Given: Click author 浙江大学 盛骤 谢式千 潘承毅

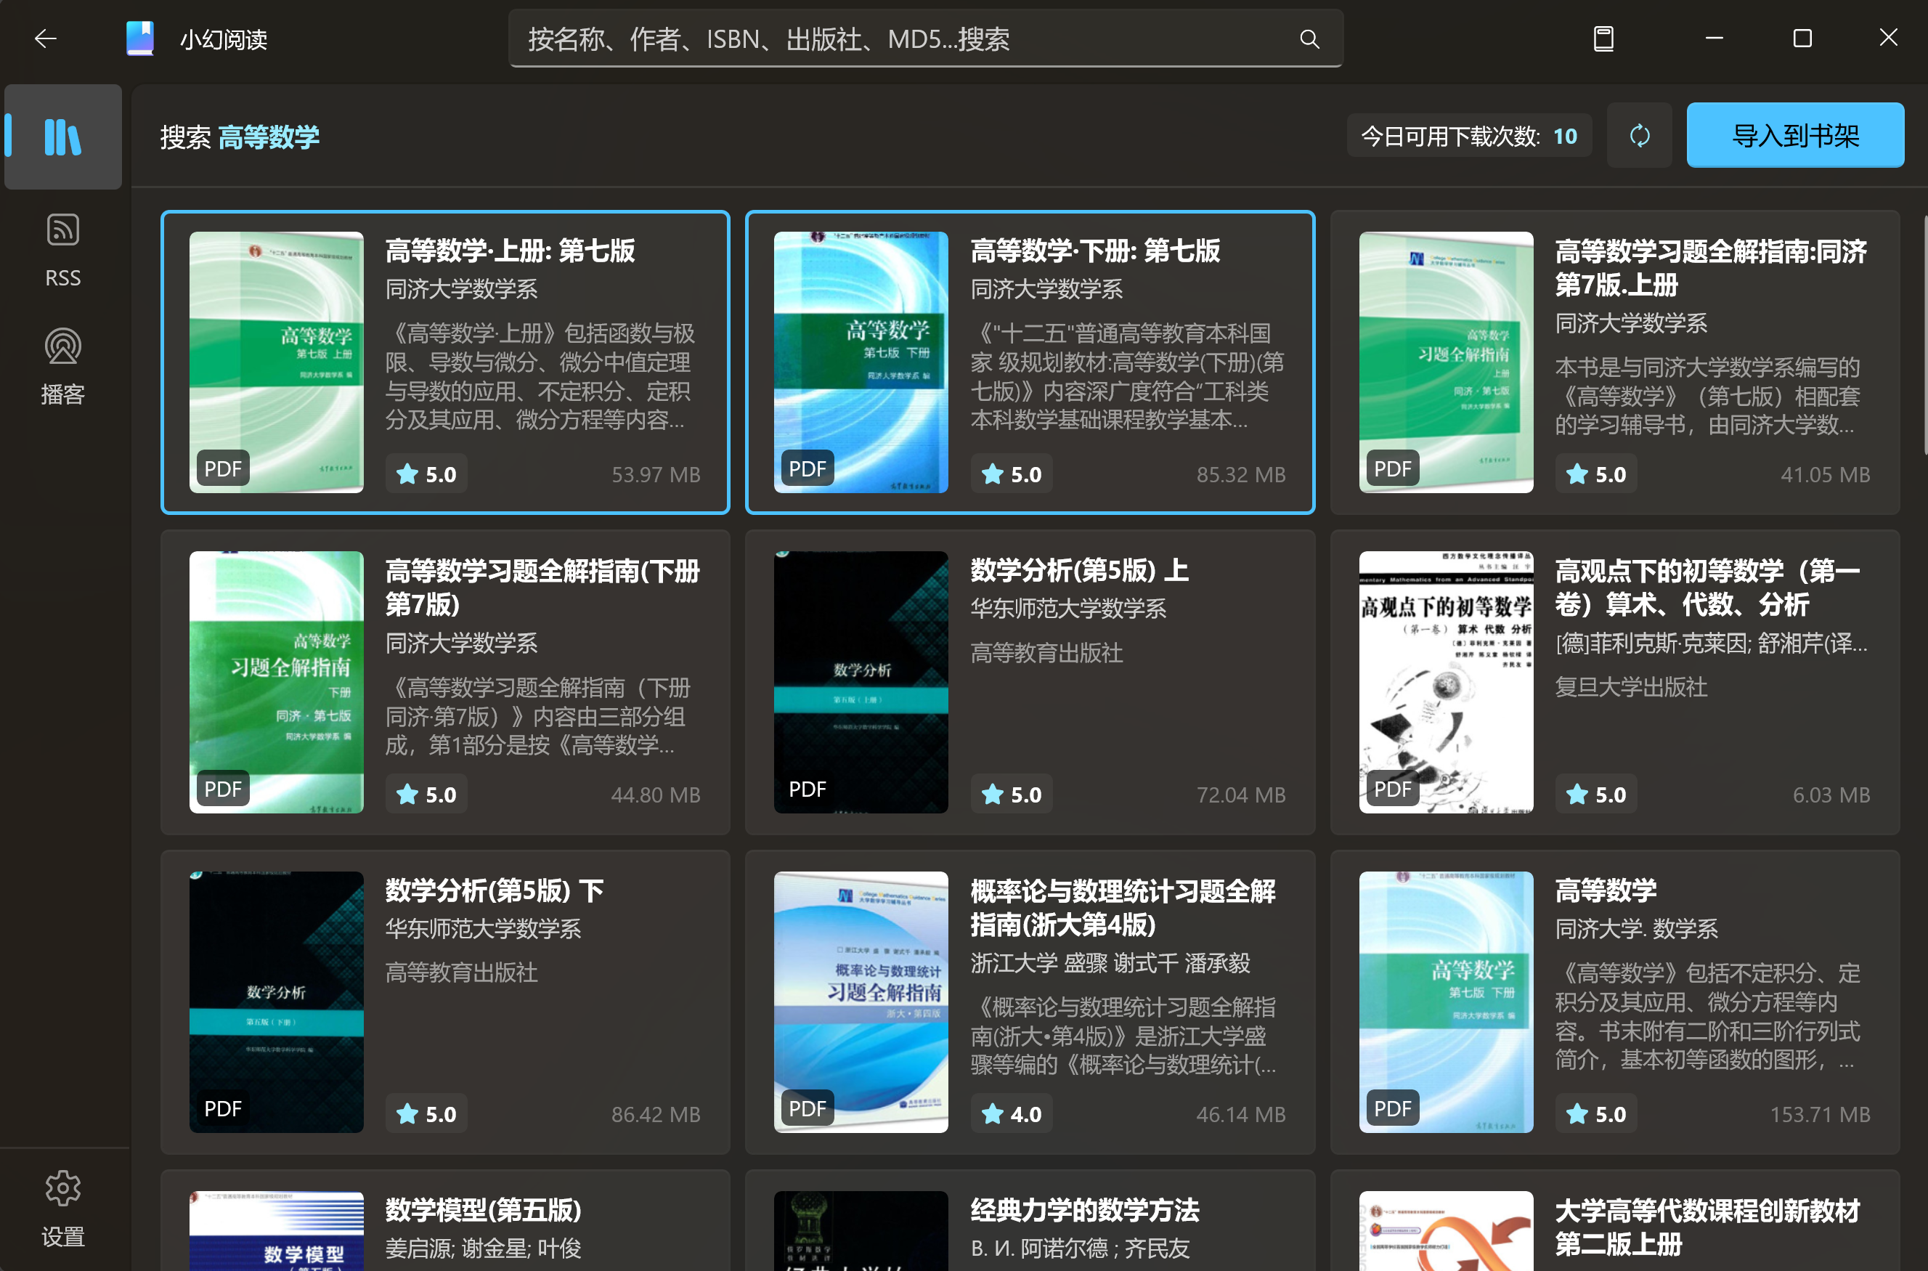Looking at the screenshot, I should pos(1110,963).
